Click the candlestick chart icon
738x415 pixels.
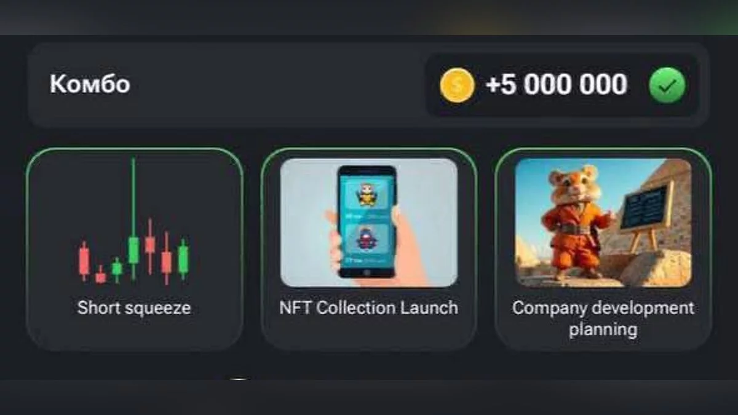(x=133, y=221)
